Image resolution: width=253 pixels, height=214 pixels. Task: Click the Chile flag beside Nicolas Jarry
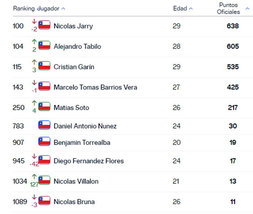click(x=44, y=25)
